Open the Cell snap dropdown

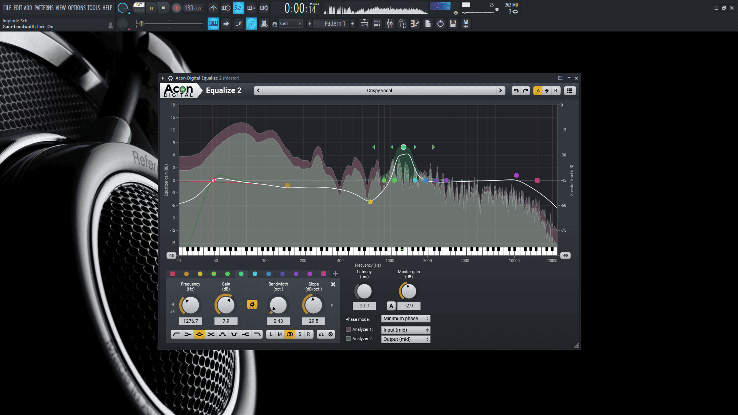(291, 24)
